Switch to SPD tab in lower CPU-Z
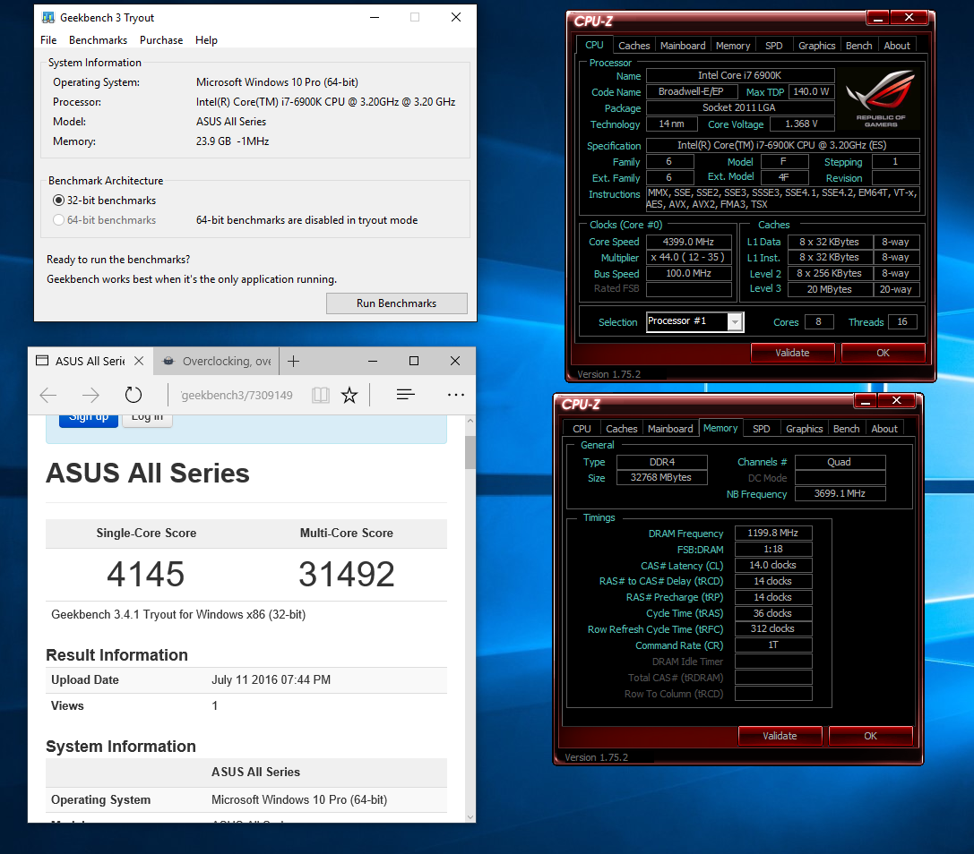Viewport: 974px width, 854px height. coord(762,429)
